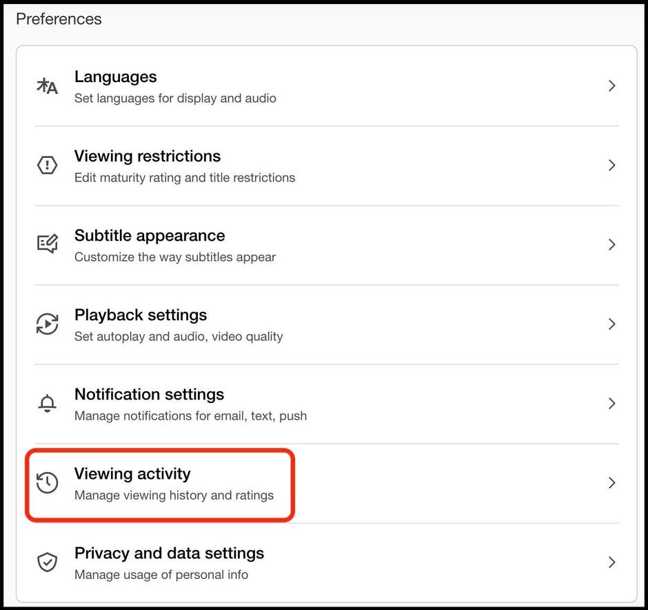Screen dimensions: 648x610
Task: Open the Playback settings title
Action: (141, 315)
